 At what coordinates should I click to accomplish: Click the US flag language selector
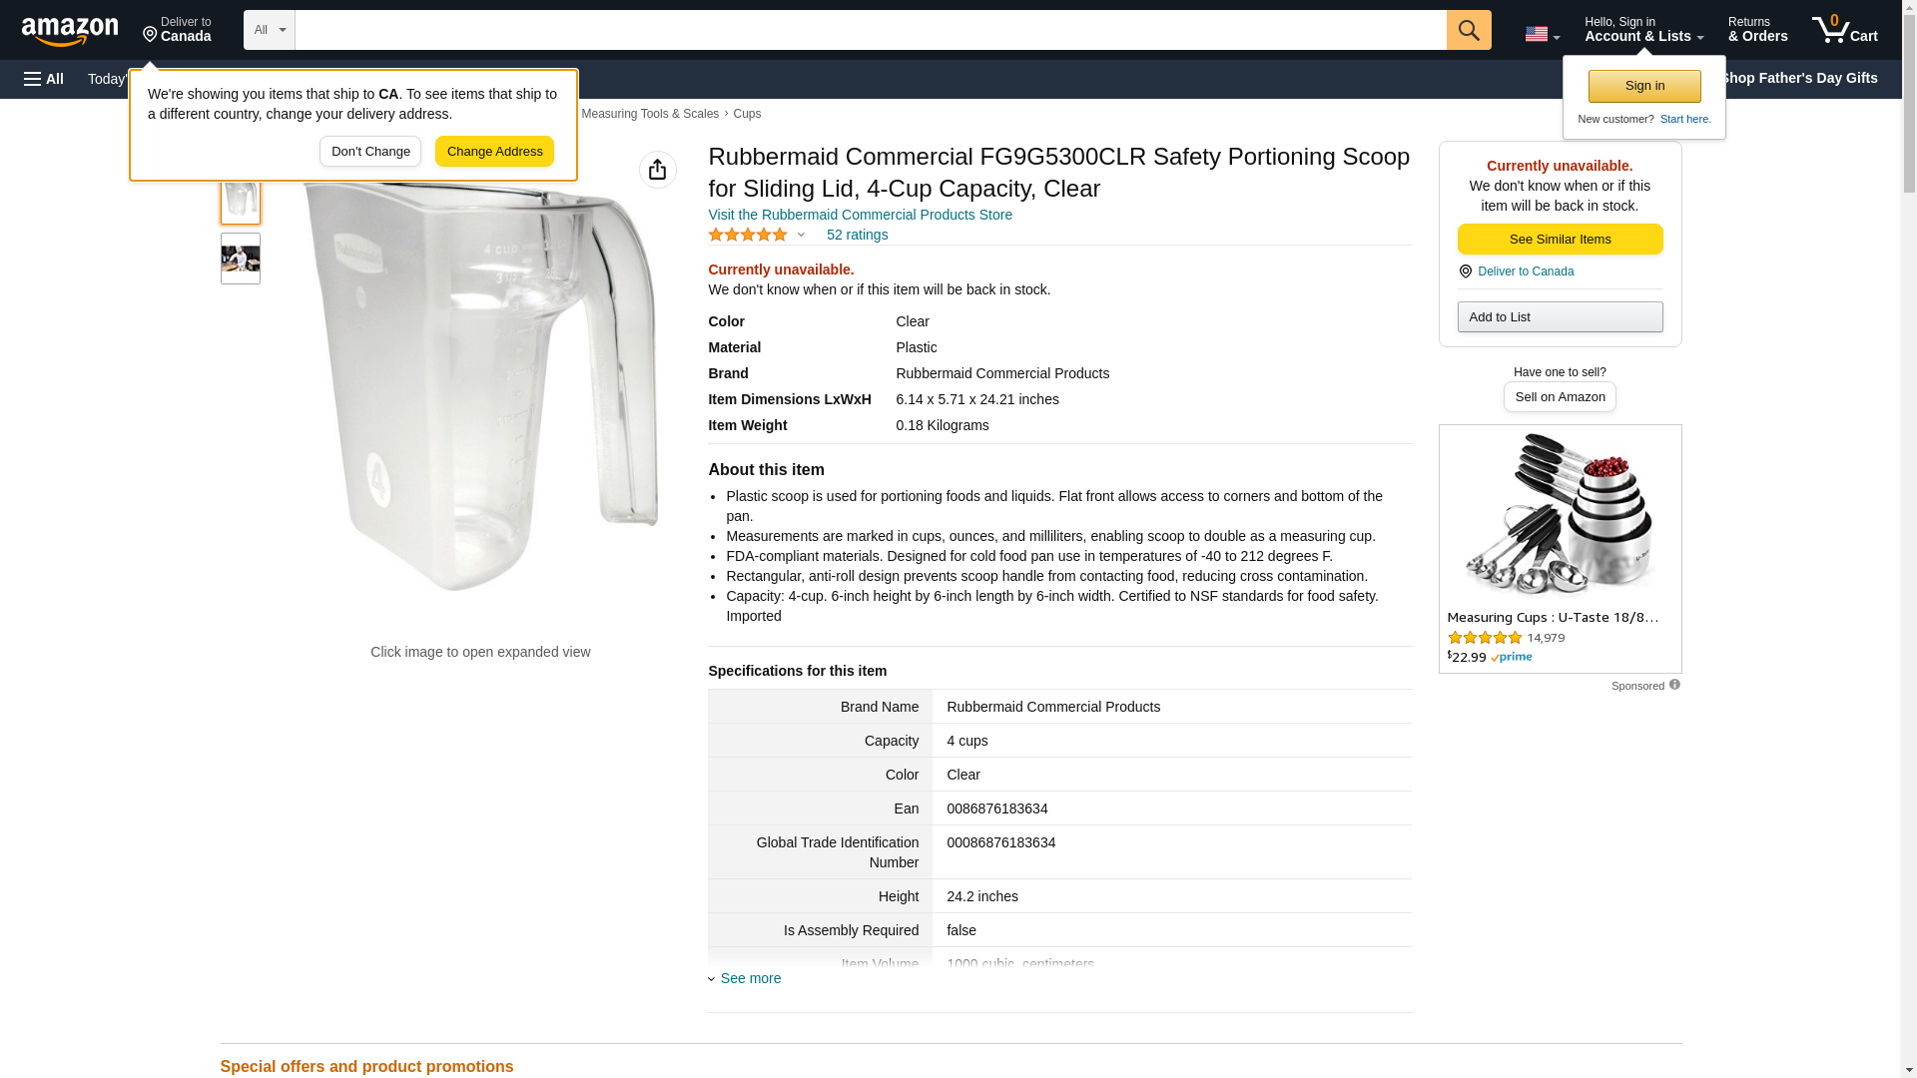click(x=1542, y=34)
